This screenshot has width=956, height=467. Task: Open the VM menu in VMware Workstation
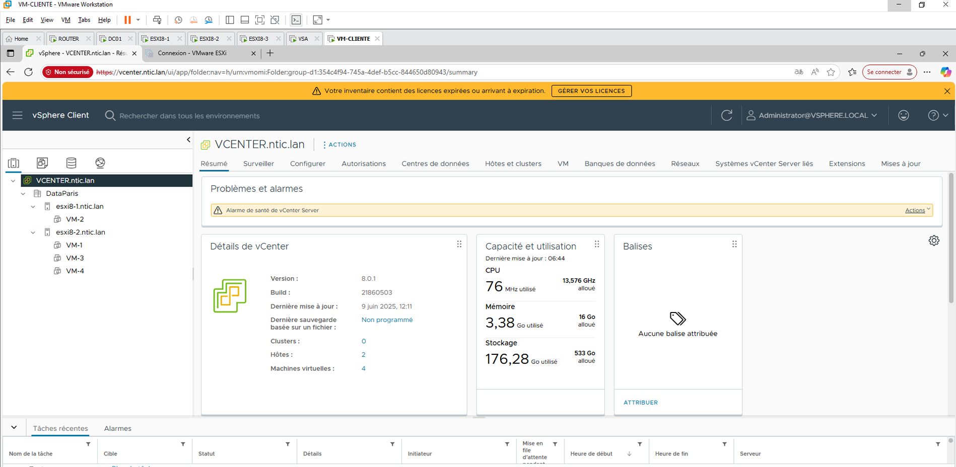tap(65, 20)
